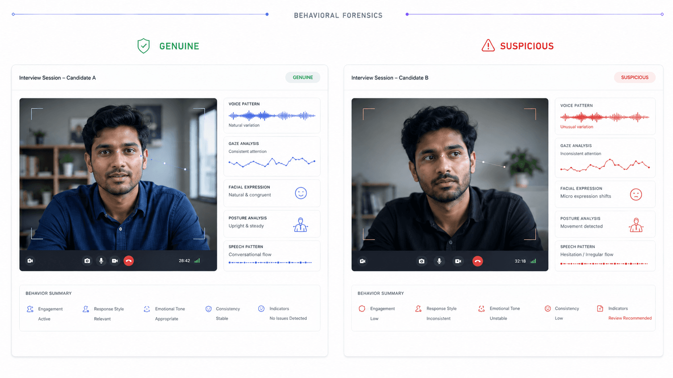Click Candidate A's blue posture figure icon
The image size is (673, 378).
pyautogui.click(x=300, y=225)
